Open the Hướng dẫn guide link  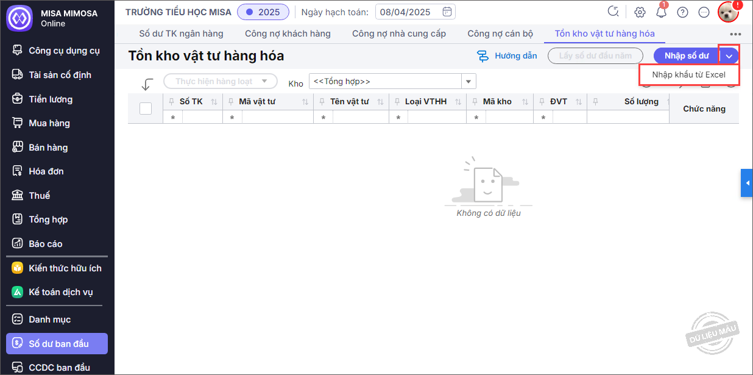(x=507, y=56)
